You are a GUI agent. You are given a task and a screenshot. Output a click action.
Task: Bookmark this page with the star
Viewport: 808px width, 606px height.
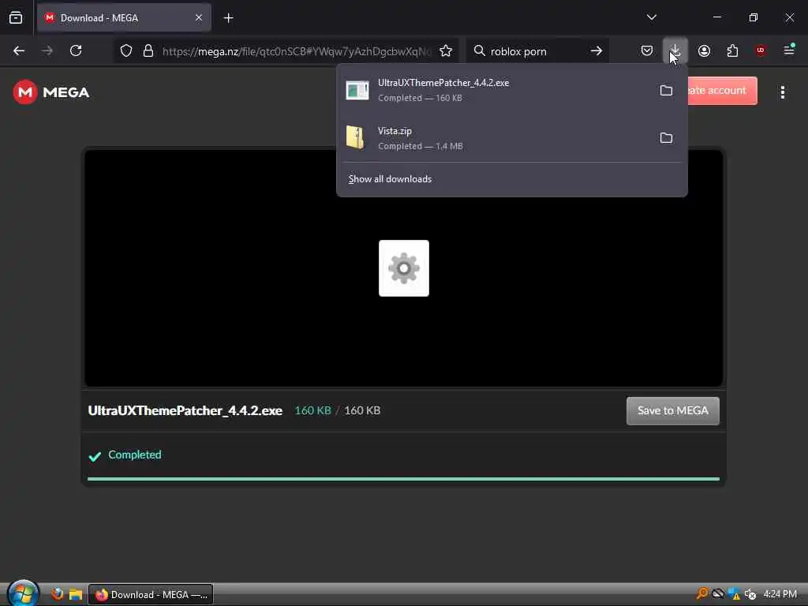pos(446,50)
